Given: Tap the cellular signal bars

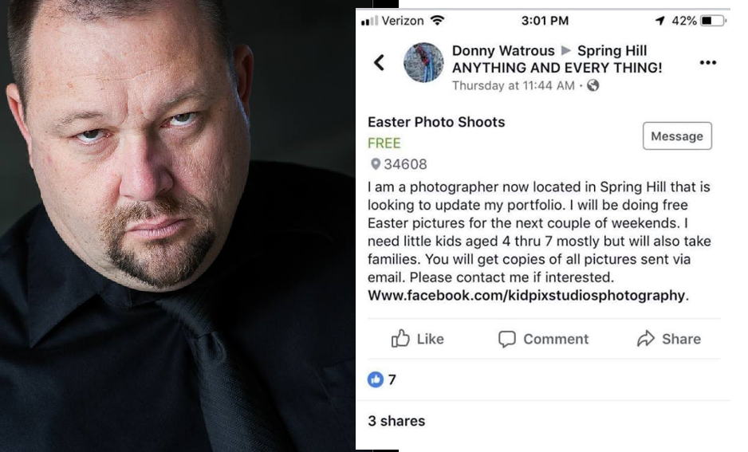Looking at the screenshot, I should [368, 21].
